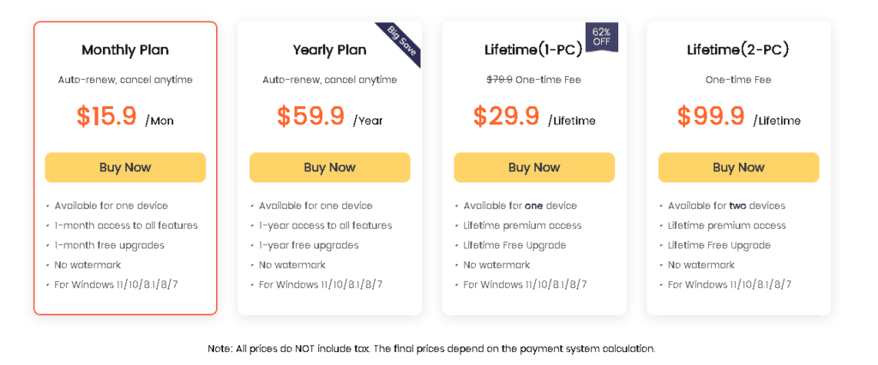This screenshot has width=878, height=365.
Task: Click Buy Now under Yearly Plan
Action: tap(329, 167)
